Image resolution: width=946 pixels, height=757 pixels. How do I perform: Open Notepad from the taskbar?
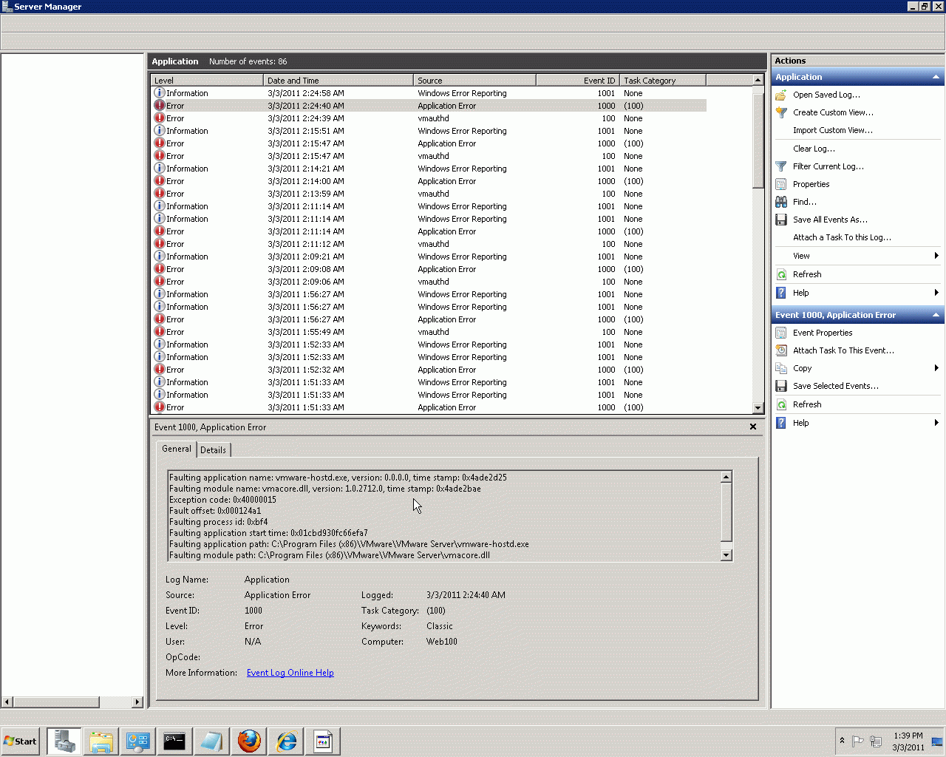(212, 741)
